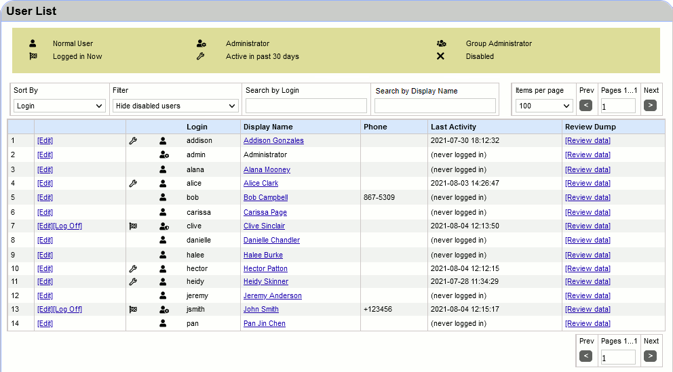Click the Search by Display Name field

point(435,106)
